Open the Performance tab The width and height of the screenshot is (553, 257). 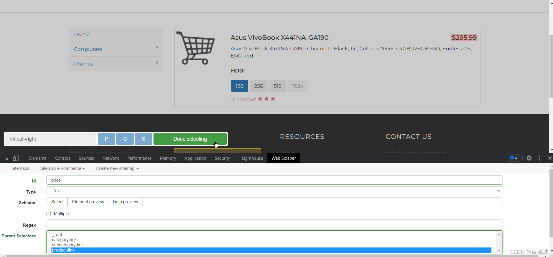coord(139,158)
